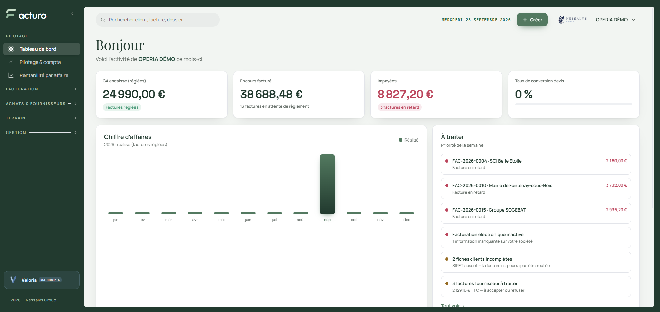
Task: Expand the Gestion section
Action: [41, 133]
